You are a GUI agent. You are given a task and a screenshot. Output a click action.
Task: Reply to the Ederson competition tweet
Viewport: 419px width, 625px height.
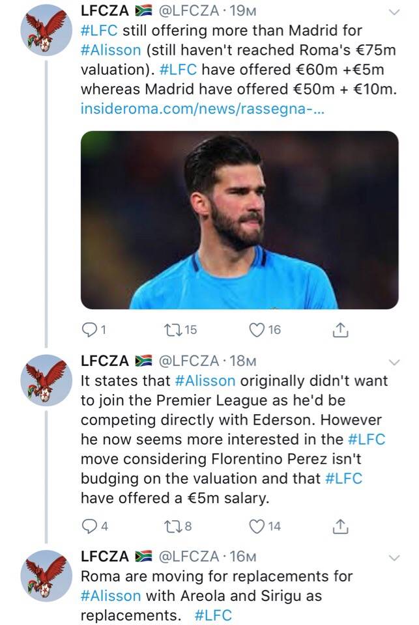click(x=89, y=527)
